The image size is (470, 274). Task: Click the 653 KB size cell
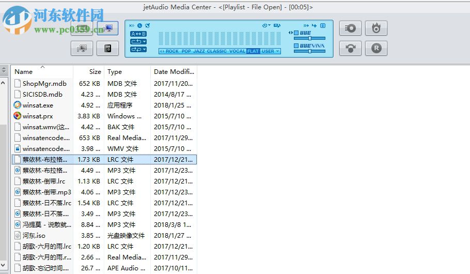click(89, 138)
